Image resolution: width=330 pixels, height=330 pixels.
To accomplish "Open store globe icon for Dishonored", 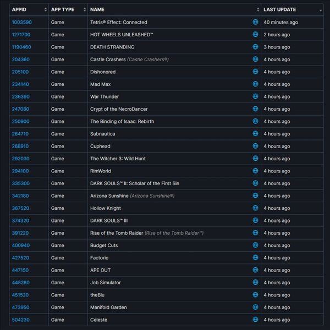I will pyautogui.click(x=255, y=72).
